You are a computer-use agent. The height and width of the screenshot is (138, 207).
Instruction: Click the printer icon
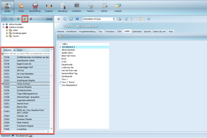[120, 19]
